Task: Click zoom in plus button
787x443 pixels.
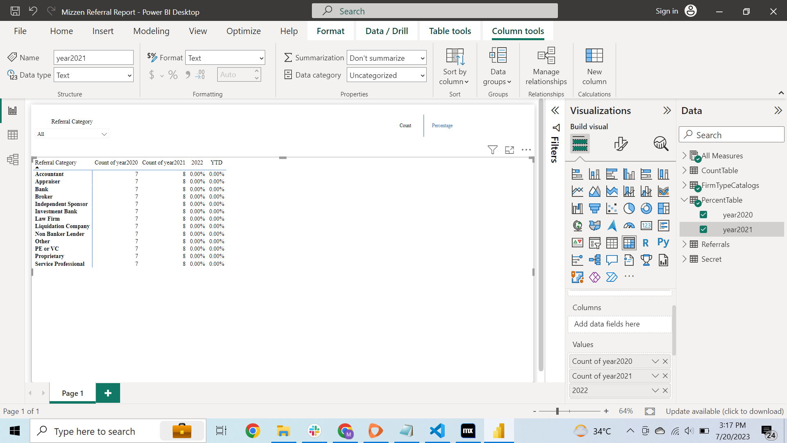Action: point(606,411)
